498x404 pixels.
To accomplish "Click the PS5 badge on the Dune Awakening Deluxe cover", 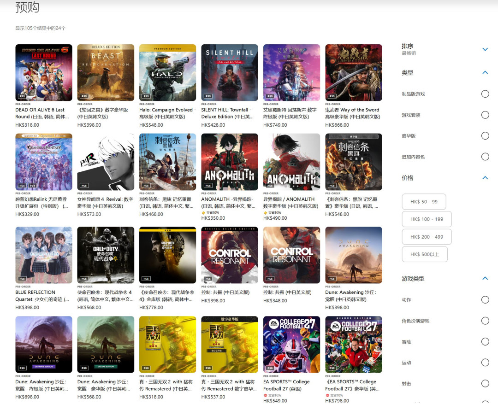I will [x=84, y=368].
